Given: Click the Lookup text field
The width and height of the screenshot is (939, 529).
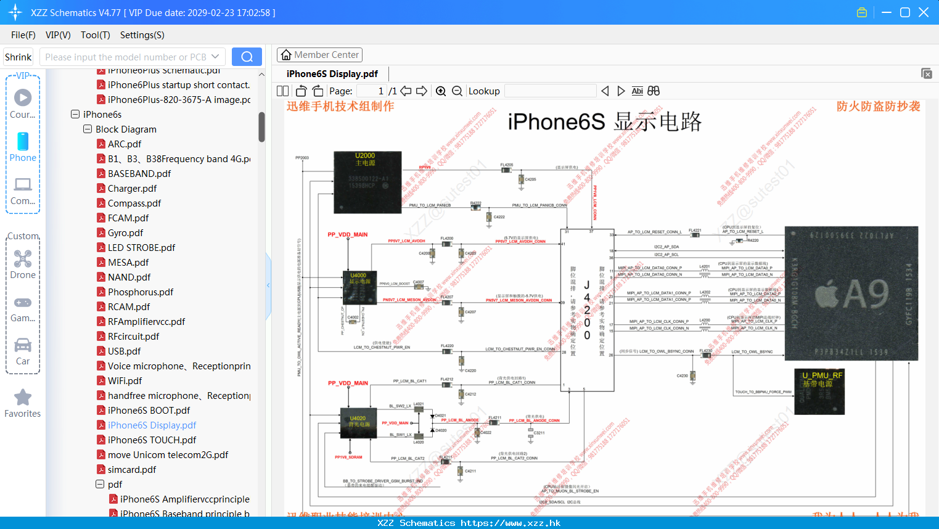Looking at the screenshot, I should pyautogui.click(x=551, y=91).
